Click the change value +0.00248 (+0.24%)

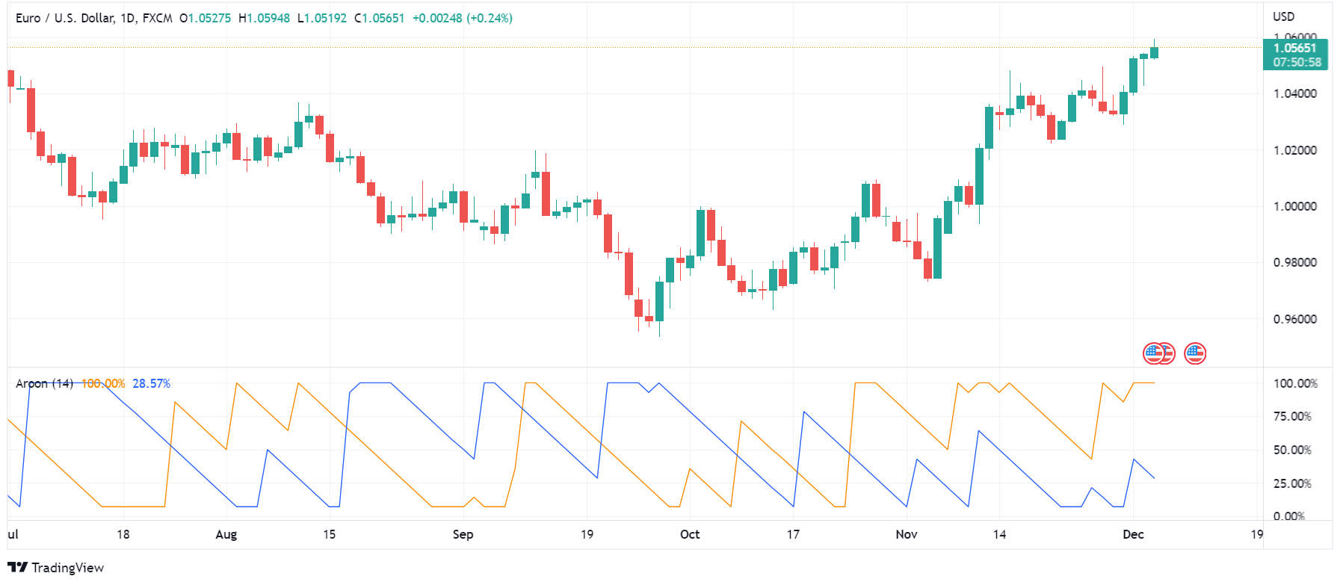pos(463,18)
